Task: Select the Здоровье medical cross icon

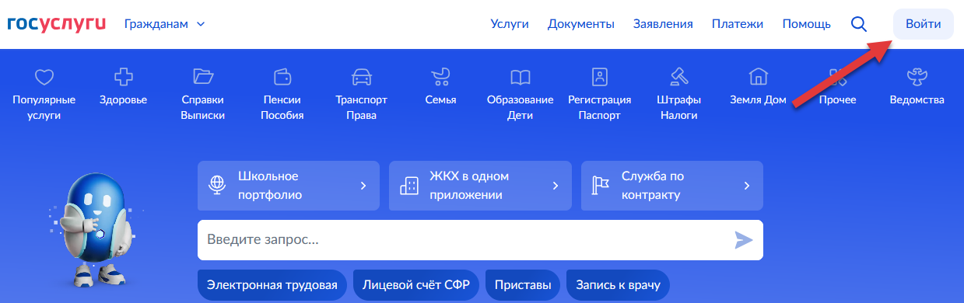Action: coord(123,76)
